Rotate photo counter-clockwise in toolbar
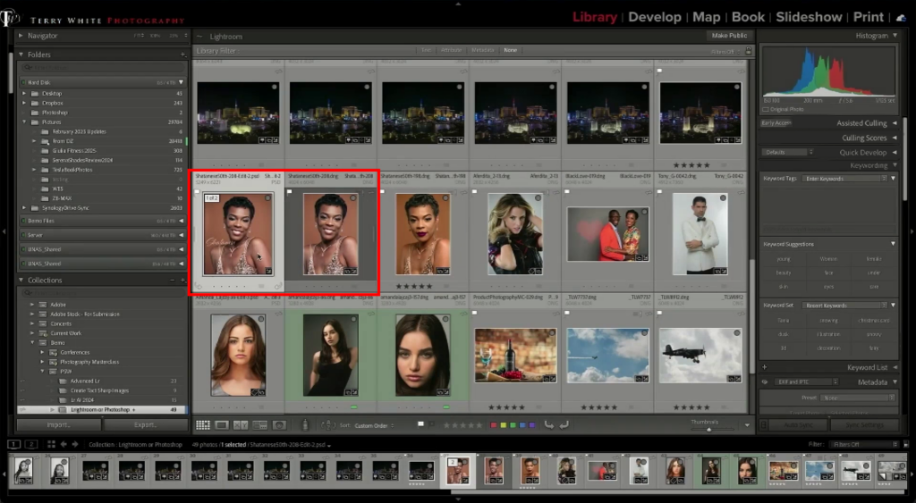 (x=548, y=425)
